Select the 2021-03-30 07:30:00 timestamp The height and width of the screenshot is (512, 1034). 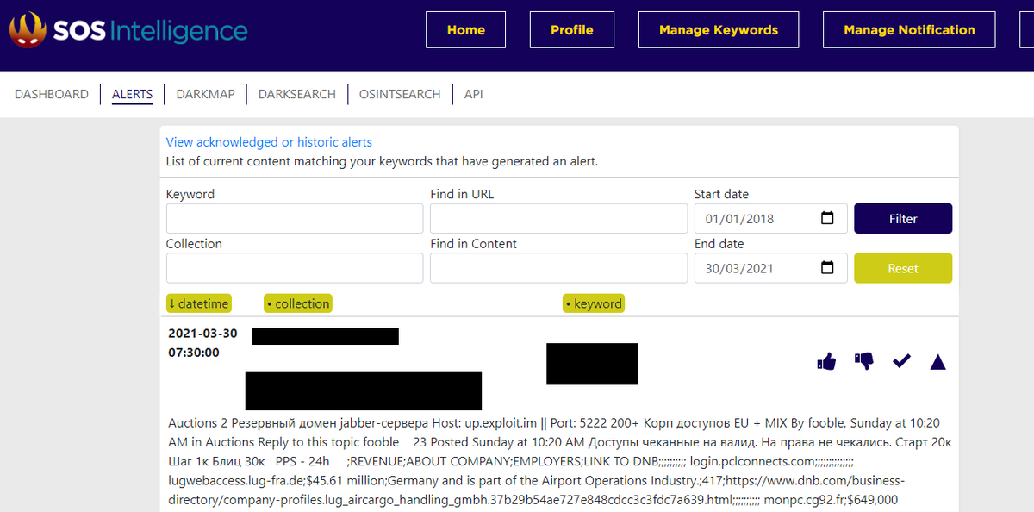point(202,343)
